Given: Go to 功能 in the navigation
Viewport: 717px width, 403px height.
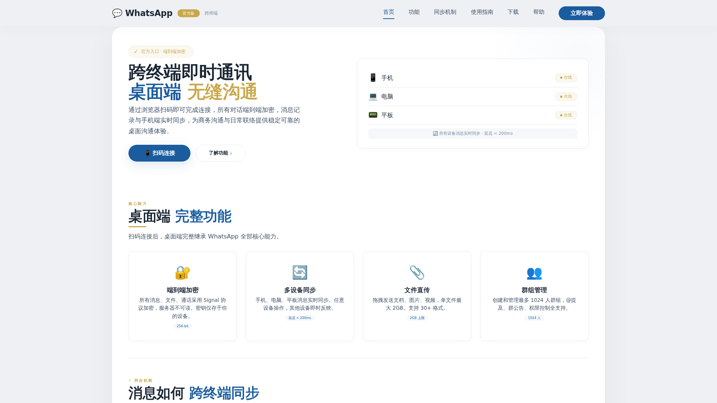Looking at the screenshot, I should click(x=414, y=12).
